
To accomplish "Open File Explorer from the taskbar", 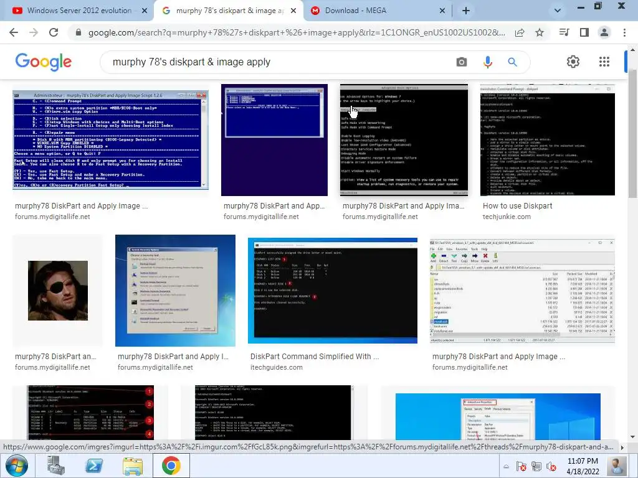I will pos(133,466).
